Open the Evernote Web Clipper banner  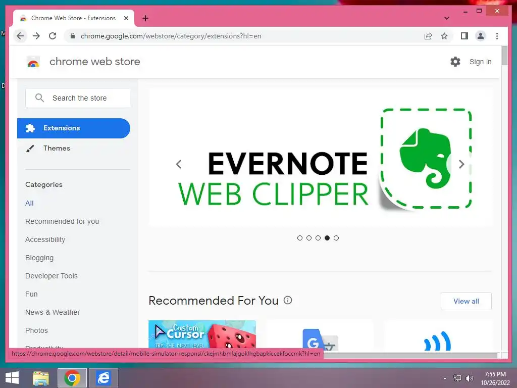(320, 158)
